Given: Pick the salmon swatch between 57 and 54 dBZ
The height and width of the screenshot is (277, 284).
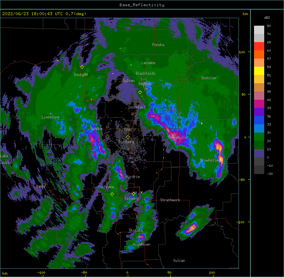Looking at the screenshot, I should (x=259, y=63).
